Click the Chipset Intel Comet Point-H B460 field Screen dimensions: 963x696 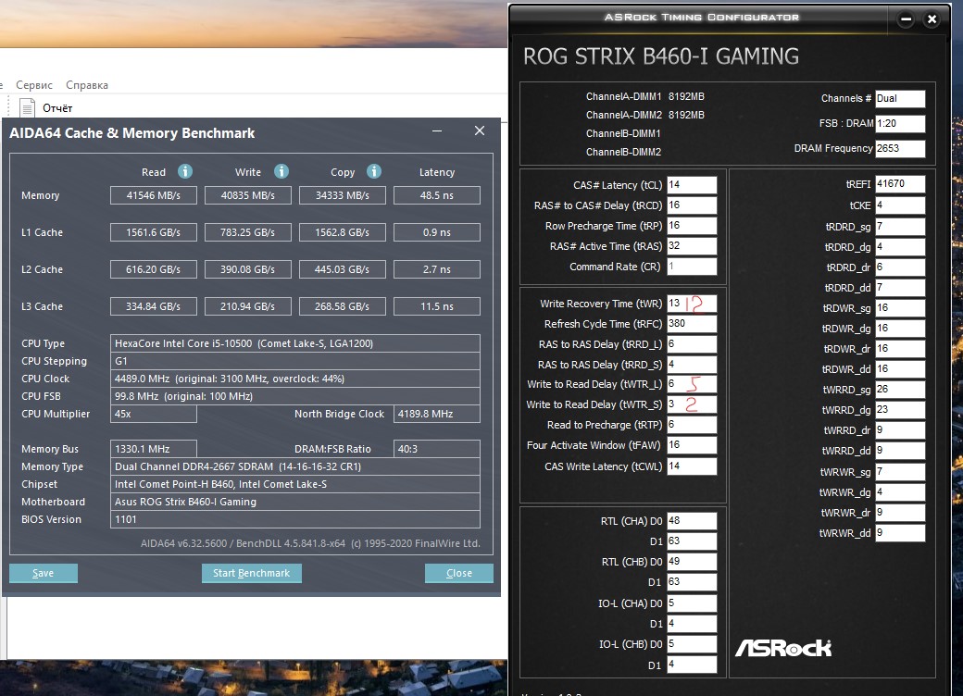[294, 484]
